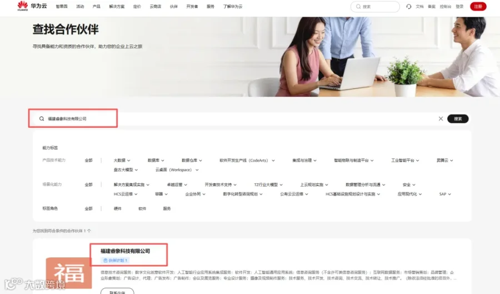Expand the 昇腾云 dropdown
The height and width of the screenshot is (294, 500).
[x=444, y=161]
